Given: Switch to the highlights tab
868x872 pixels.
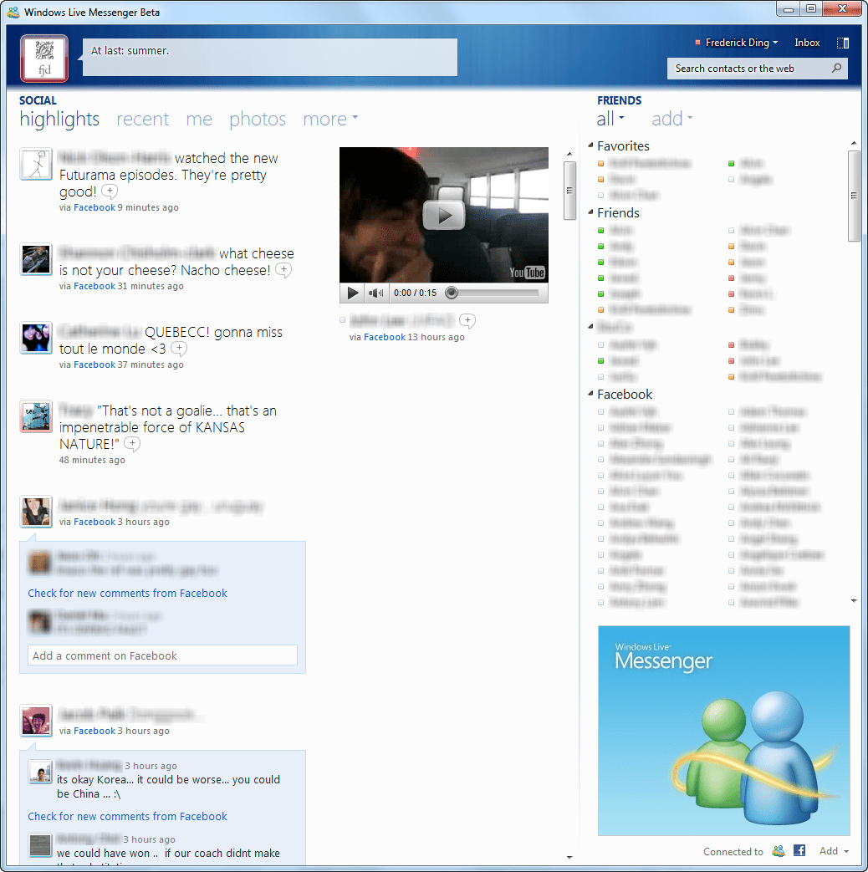Looking at the screenshot, I should tap(59, 119).
